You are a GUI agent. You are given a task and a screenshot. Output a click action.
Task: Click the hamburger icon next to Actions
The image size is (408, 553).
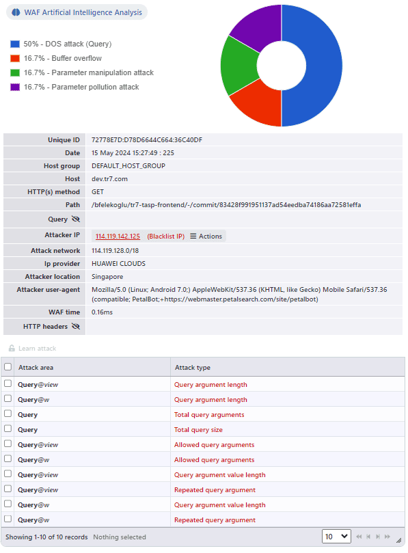[x=193, y=236]
